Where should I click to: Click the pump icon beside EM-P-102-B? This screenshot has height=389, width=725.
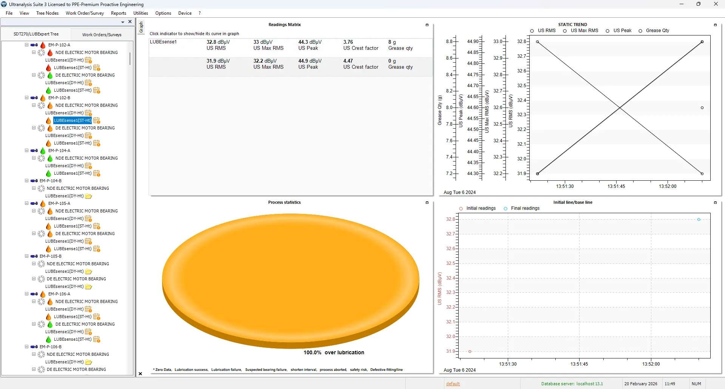pos(34,98)
